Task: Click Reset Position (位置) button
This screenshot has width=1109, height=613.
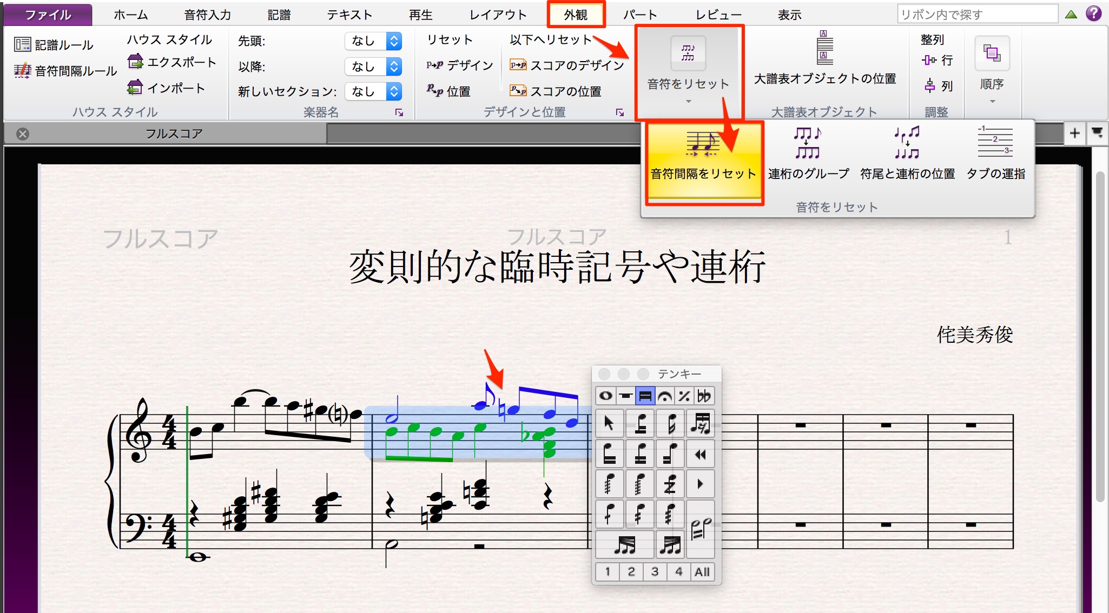Action: [x=448, y=91]
